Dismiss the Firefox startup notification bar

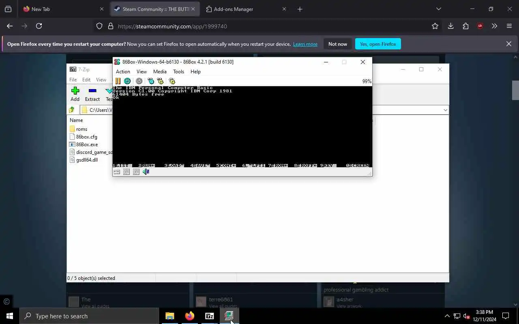click(509, 44)
